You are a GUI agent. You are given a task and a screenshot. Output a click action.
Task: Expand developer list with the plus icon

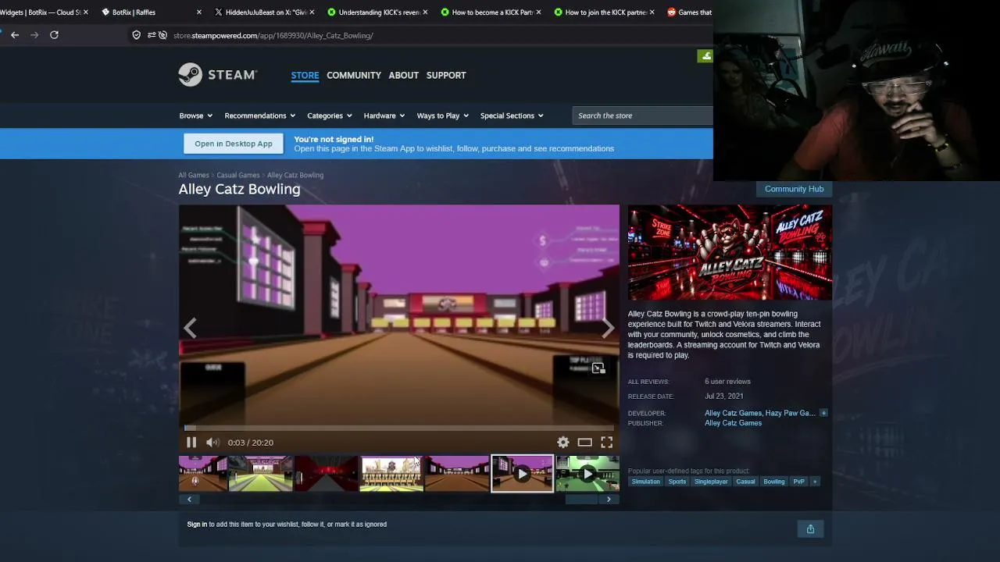click(x=823, y=413)
